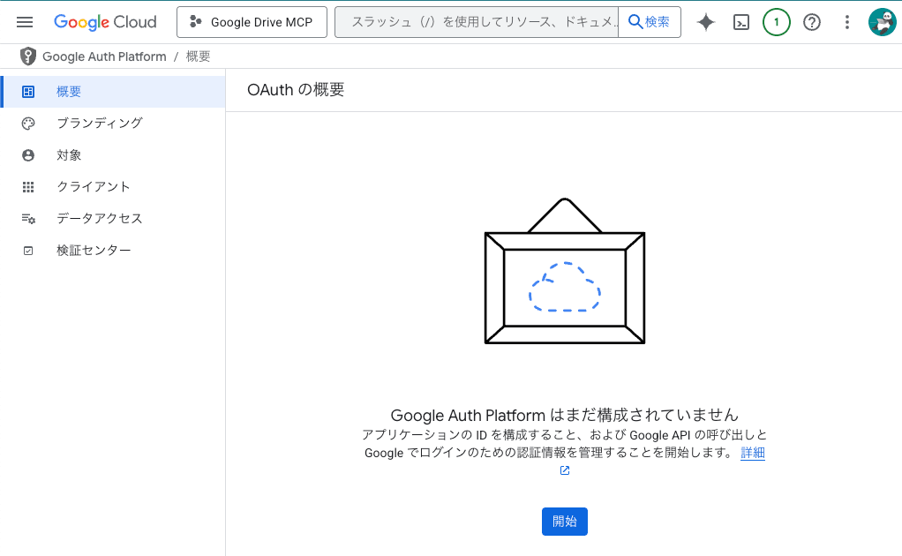Open the three-dot settings menu
The height and width of the screenshot is (556, 902).
pos(846,22)
